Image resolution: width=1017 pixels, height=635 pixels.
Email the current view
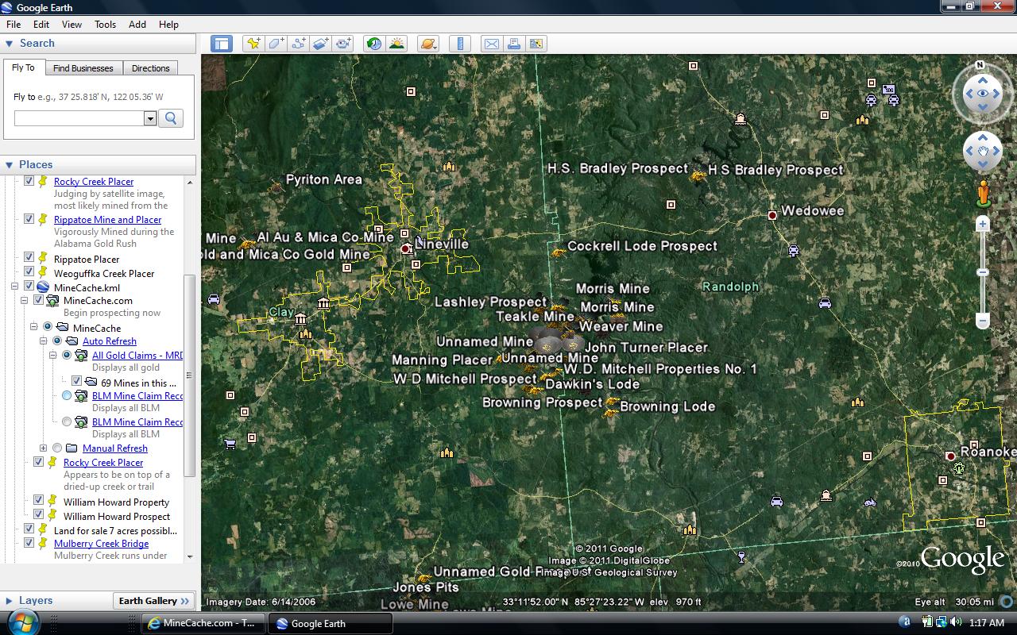click(x=491, y=44)
